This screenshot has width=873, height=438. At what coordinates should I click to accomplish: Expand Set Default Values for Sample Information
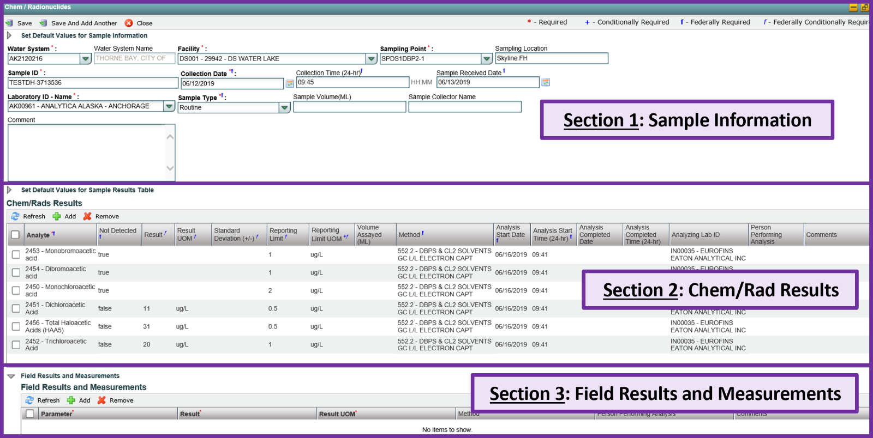pos(9,35)
